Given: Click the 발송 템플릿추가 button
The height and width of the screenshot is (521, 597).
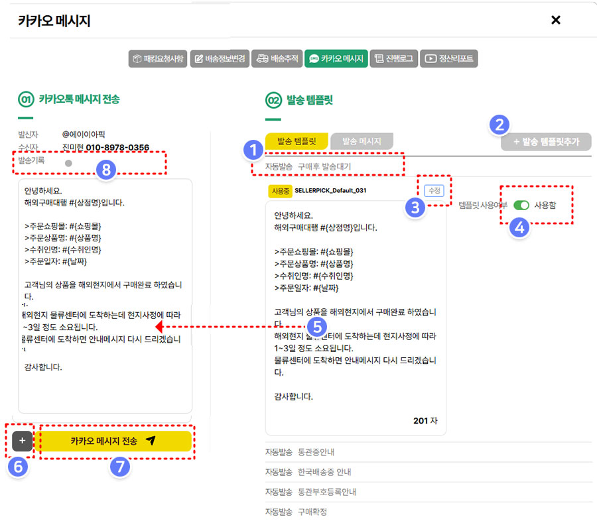Looking at the screenshot, I should point(546,142).
